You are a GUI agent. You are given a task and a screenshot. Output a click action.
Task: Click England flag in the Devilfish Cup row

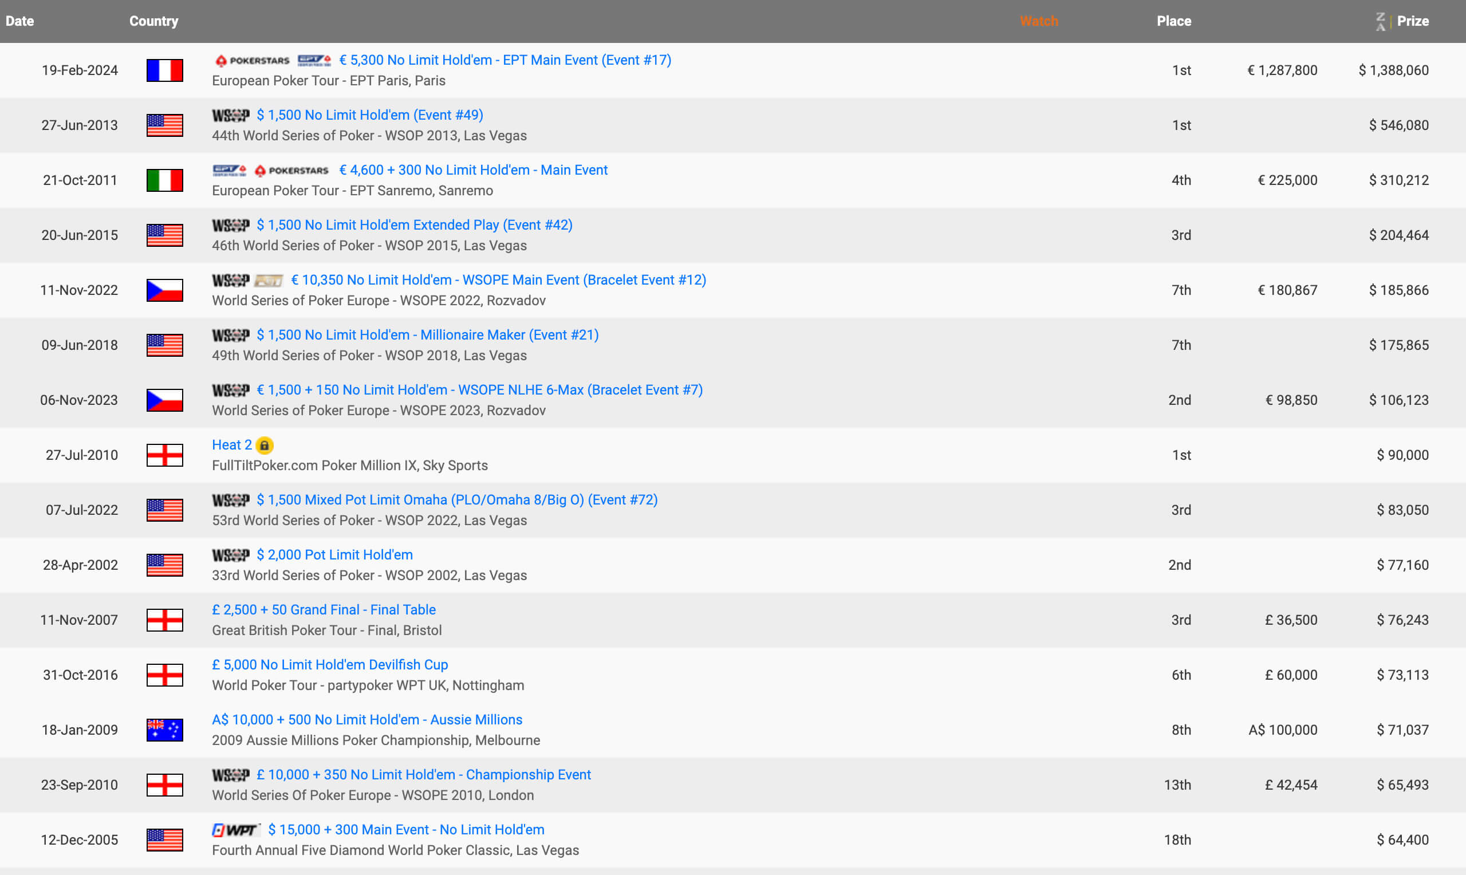click(x=164, y=675)
